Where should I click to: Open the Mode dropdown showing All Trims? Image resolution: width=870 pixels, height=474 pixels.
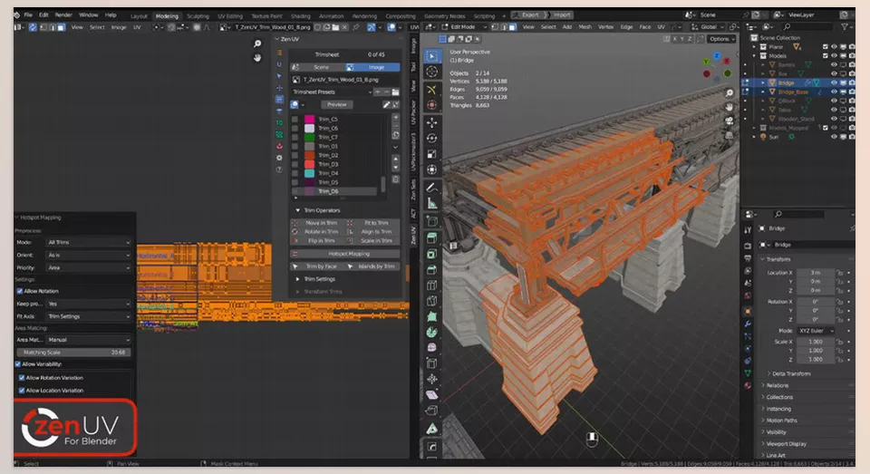click(x=88, y=243)
